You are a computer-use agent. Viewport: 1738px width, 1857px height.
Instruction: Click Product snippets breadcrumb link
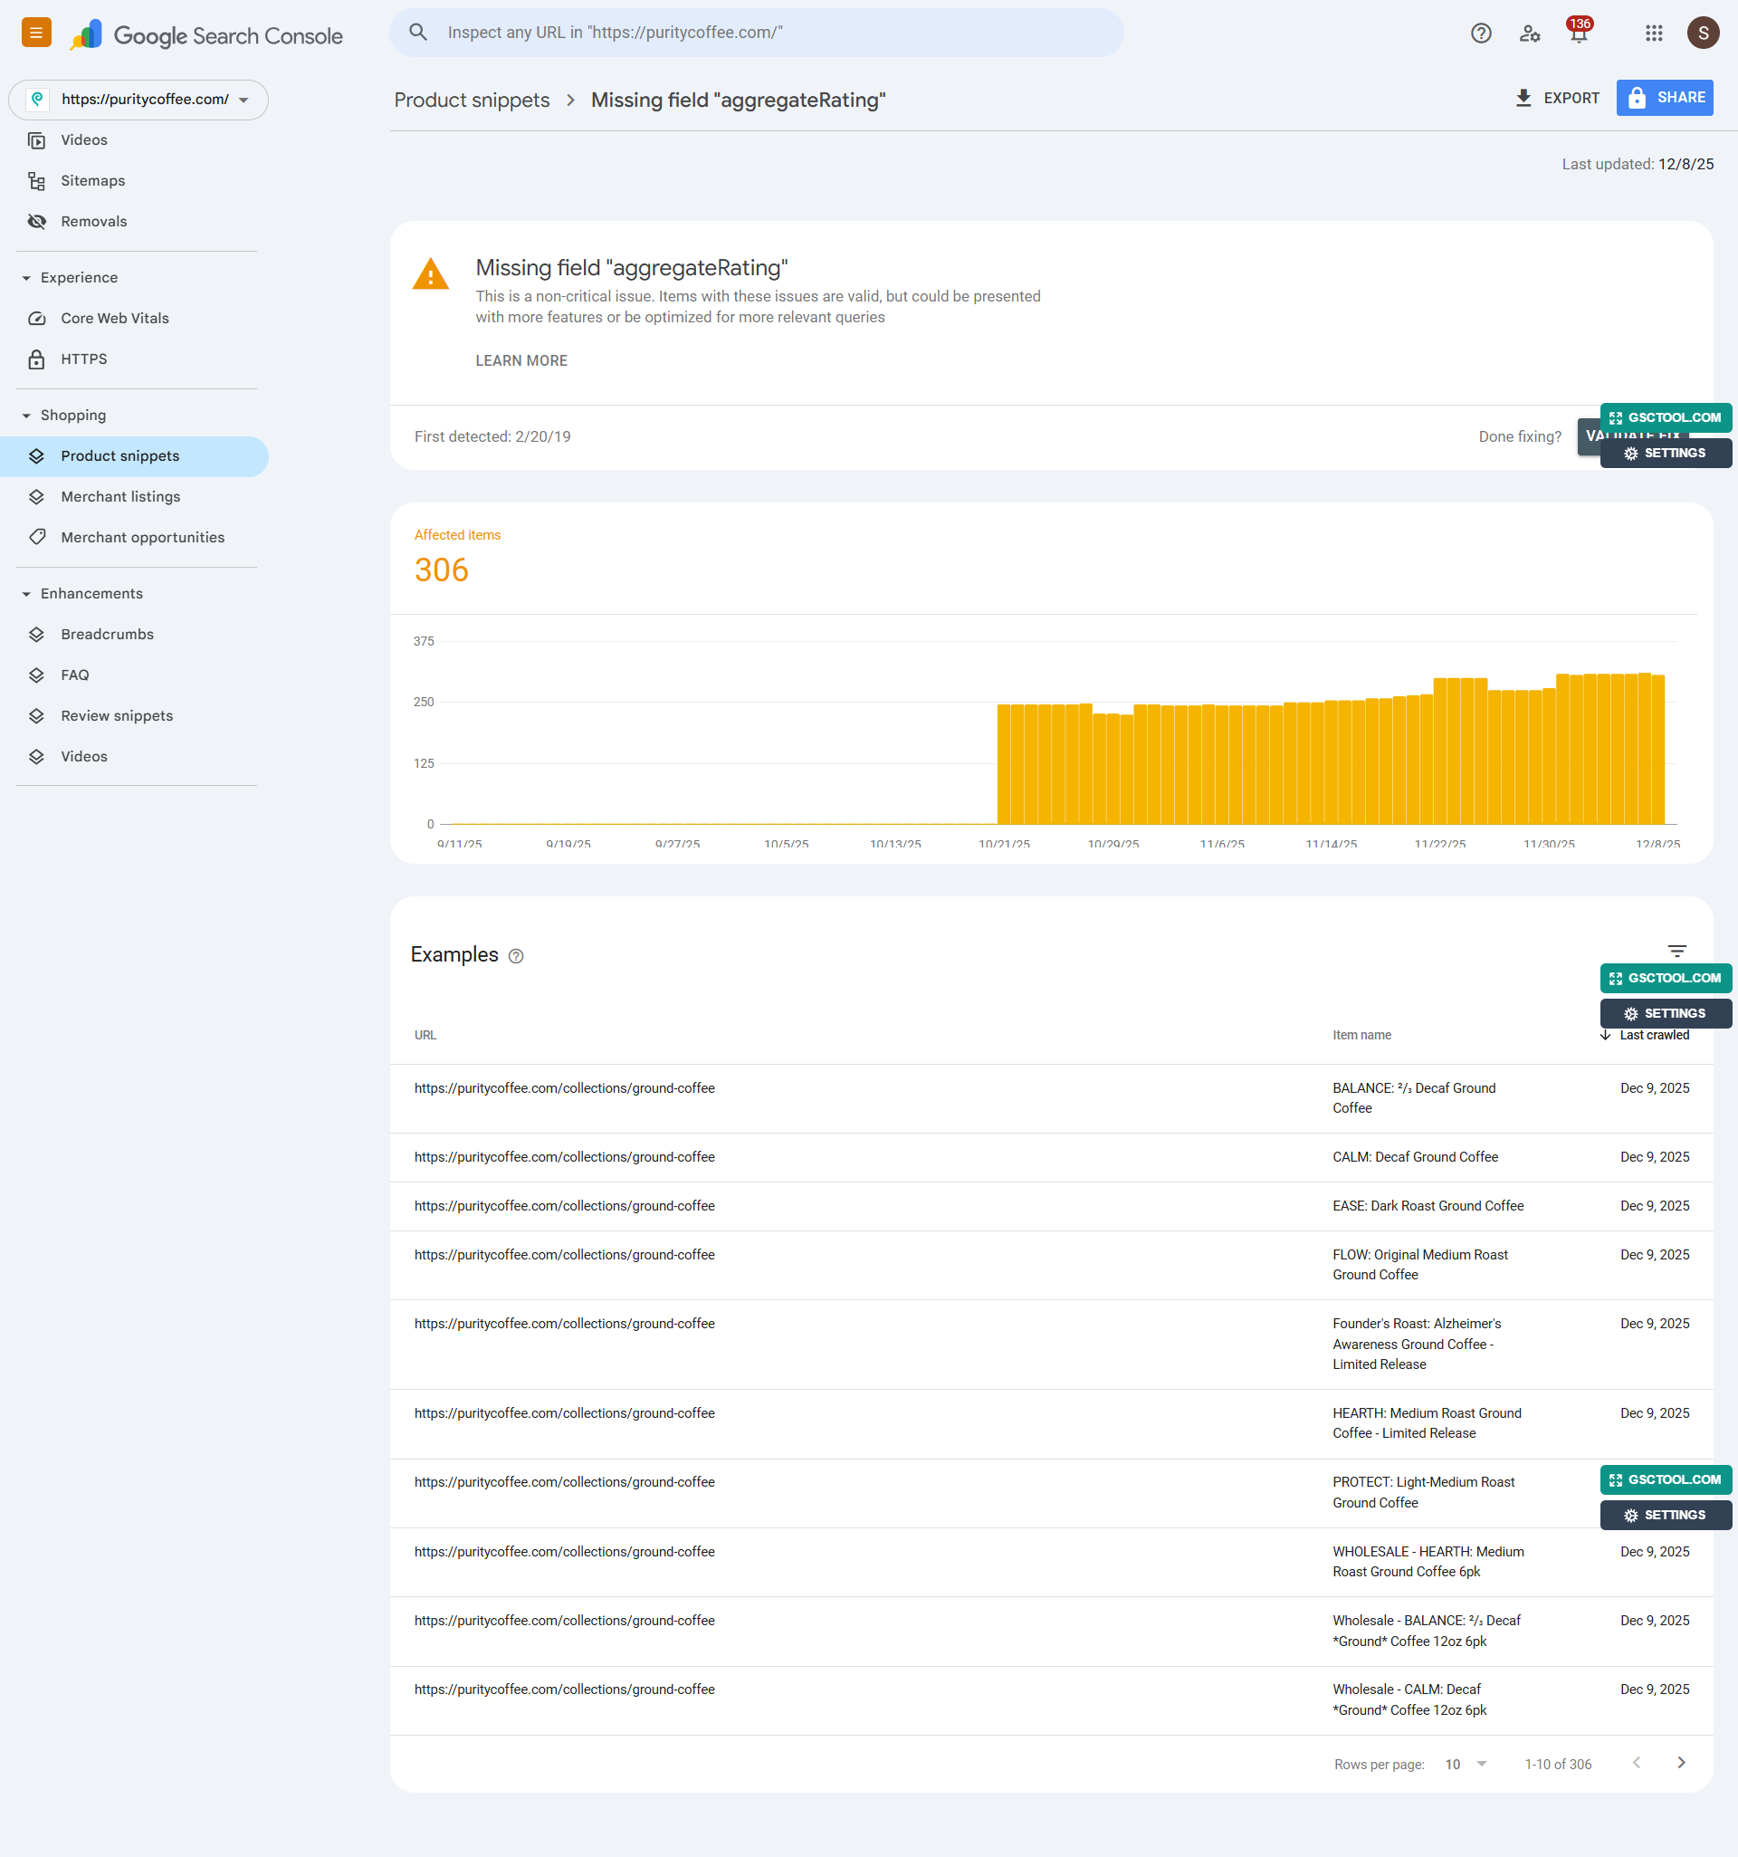pos(472,100)
